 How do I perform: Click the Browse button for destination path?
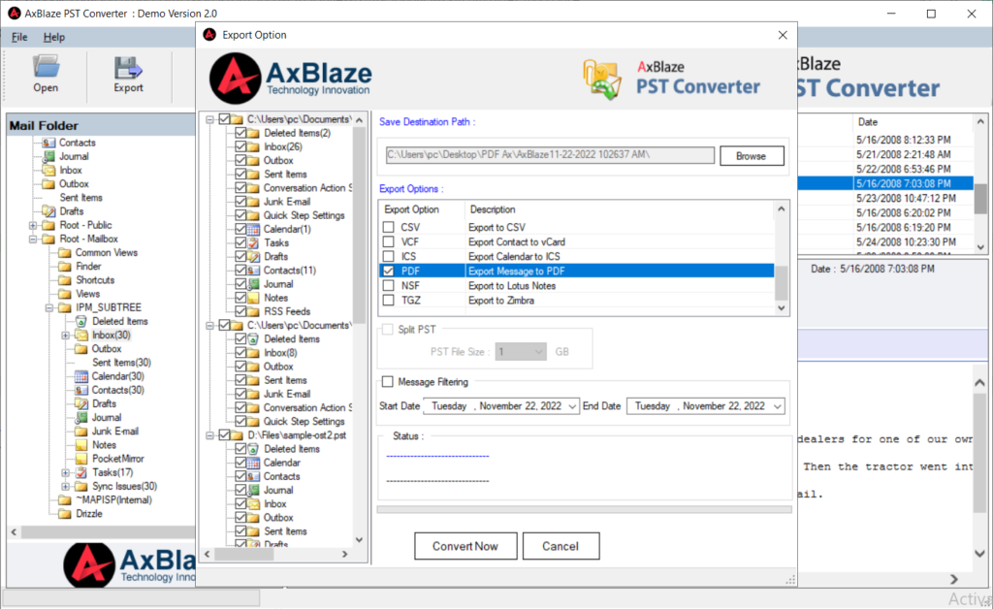[x=753, y=155]
